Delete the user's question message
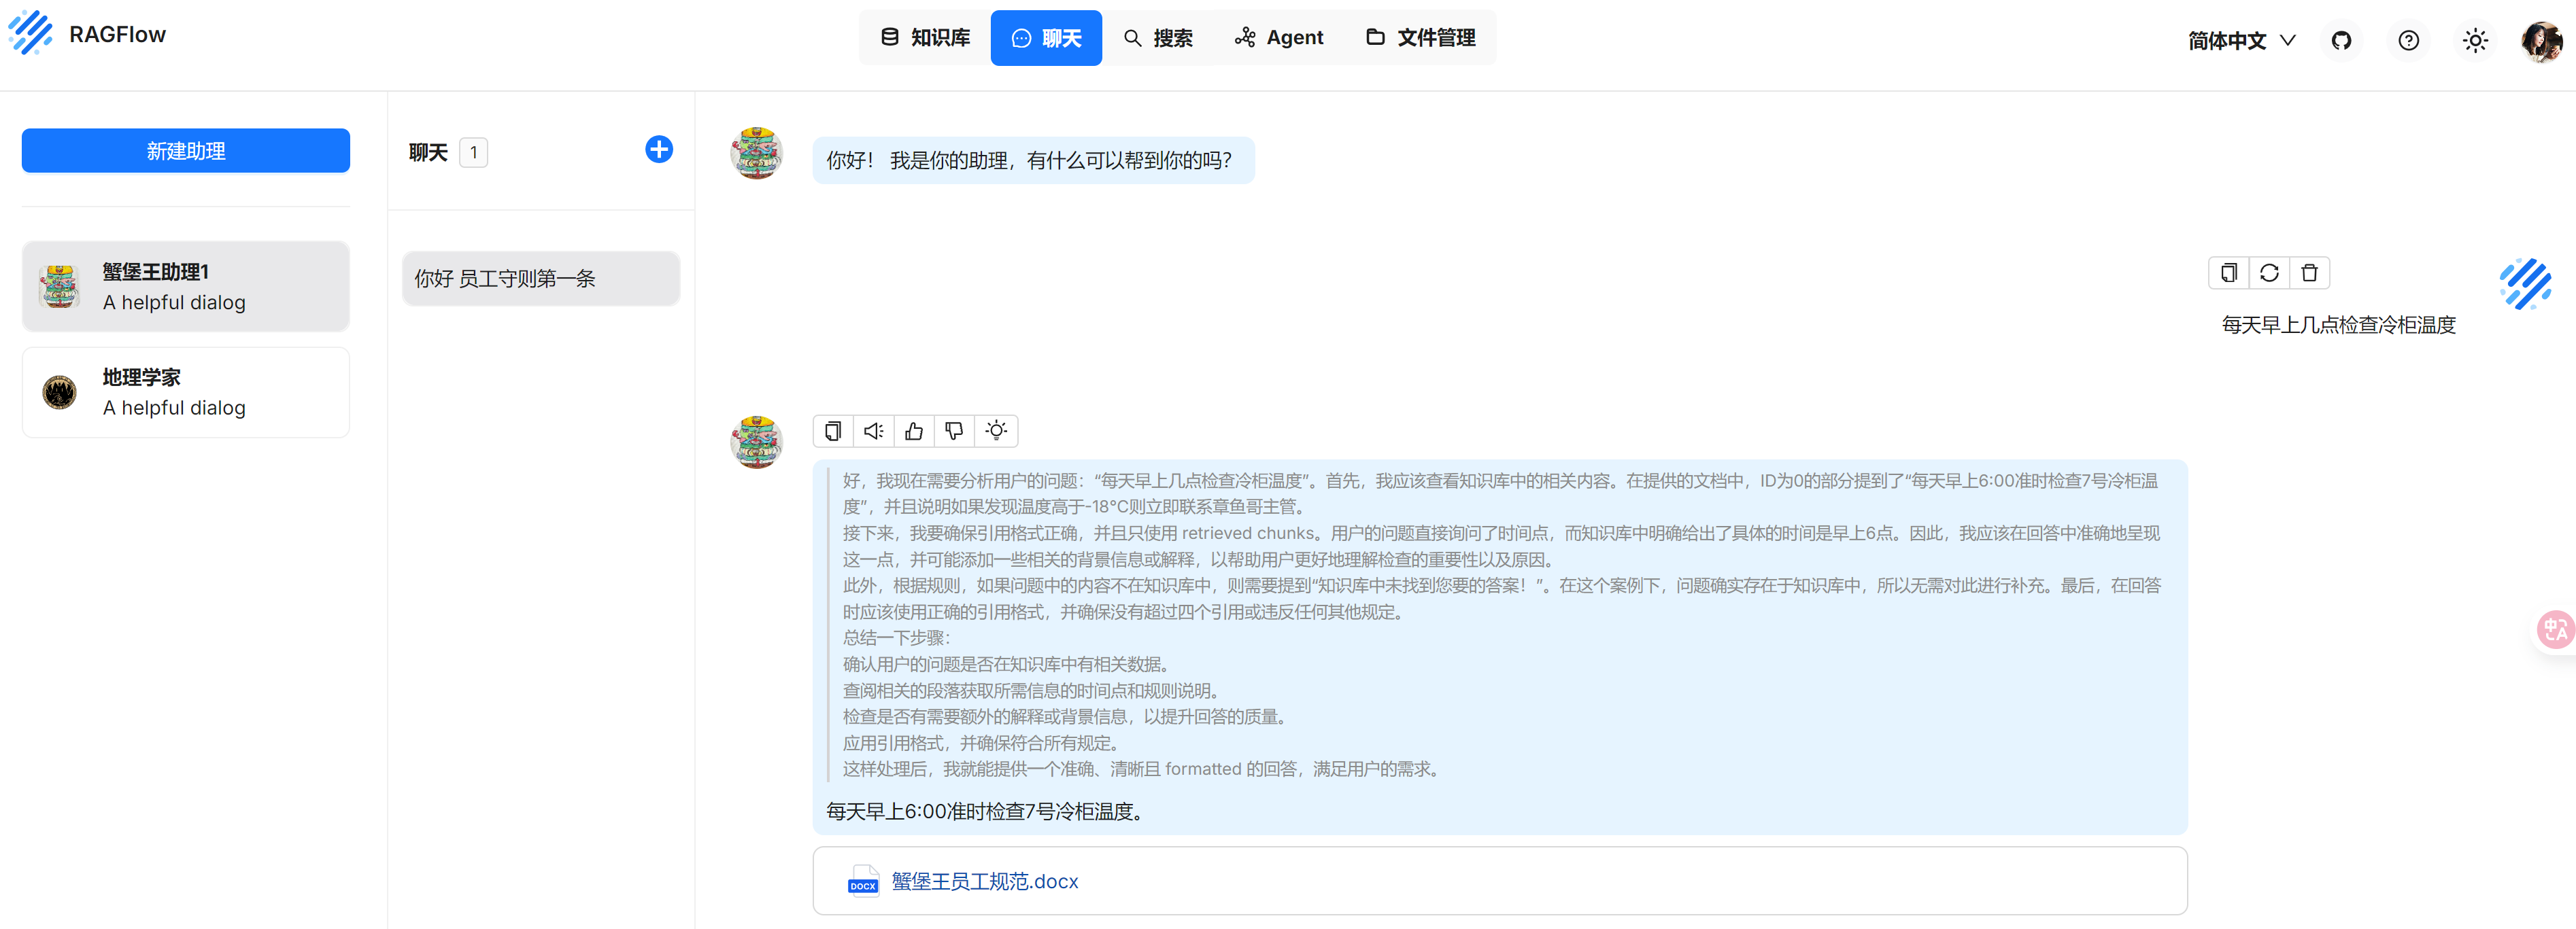The image size is (2576, 929). point(2309,273)
